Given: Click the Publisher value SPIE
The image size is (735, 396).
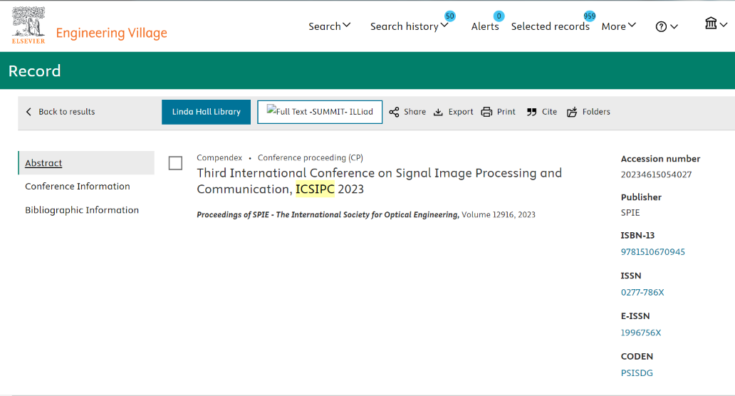Looking at the screenshot, I should click(x=630, y=212).
